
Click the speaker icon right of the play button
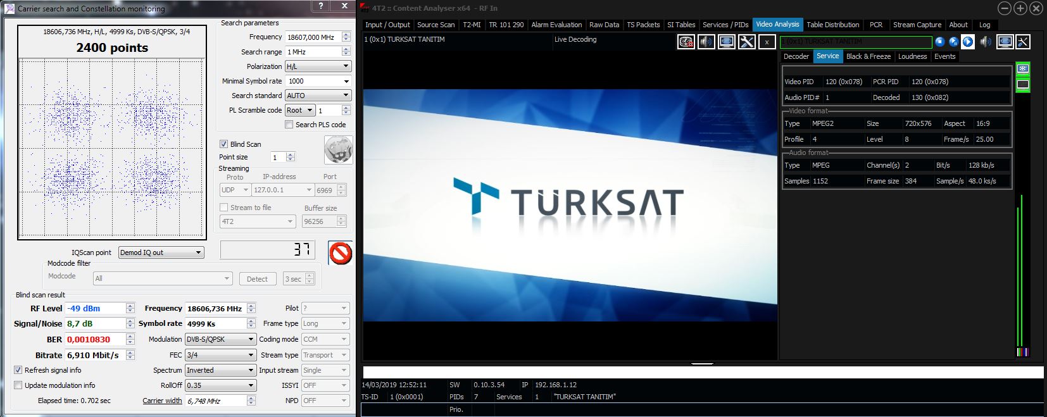pyautogui.click(x=985, y=42)
